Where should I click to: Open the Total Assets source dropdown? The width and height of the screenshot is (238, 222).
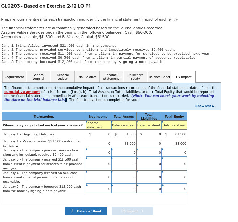[124, 125]
